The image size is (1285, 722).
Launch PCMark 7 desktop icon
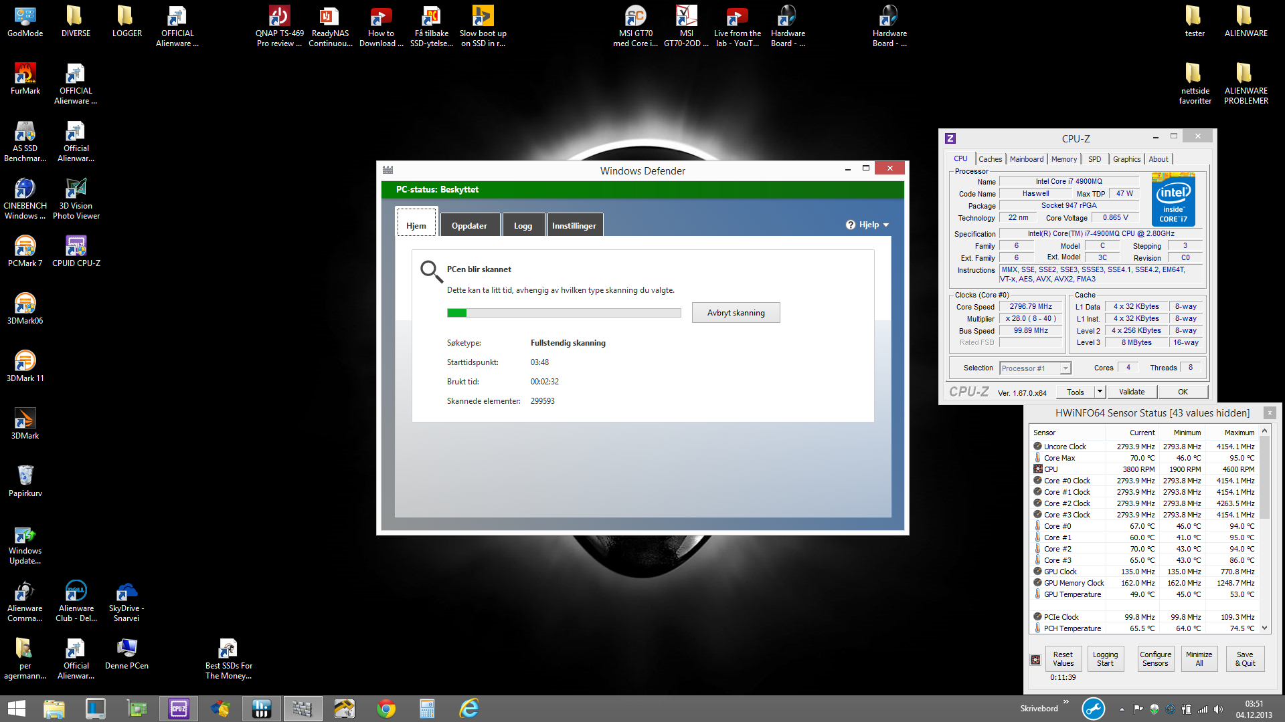(x=25, y=251)
